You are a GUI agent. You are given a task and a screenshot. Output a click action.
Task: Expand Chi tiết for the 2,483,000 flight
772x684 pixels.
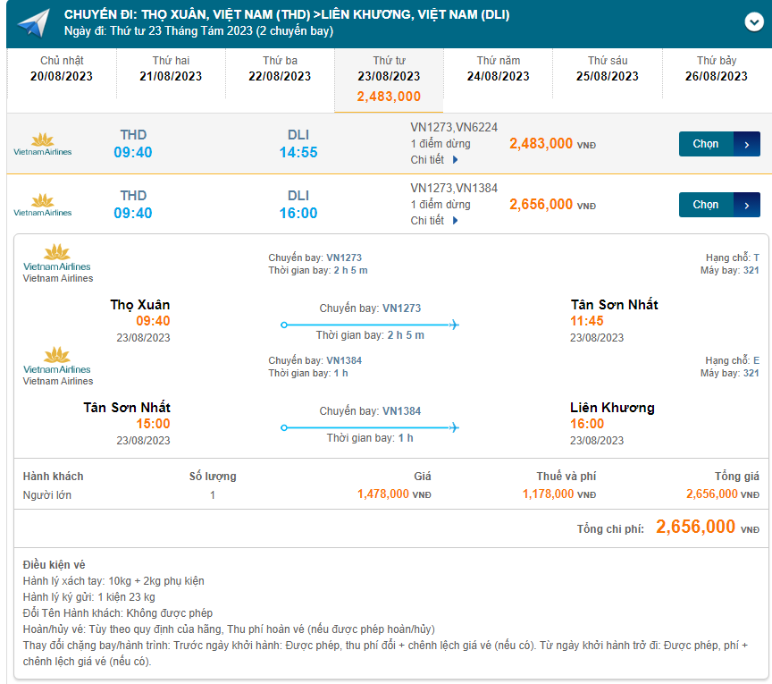(434, 160)
